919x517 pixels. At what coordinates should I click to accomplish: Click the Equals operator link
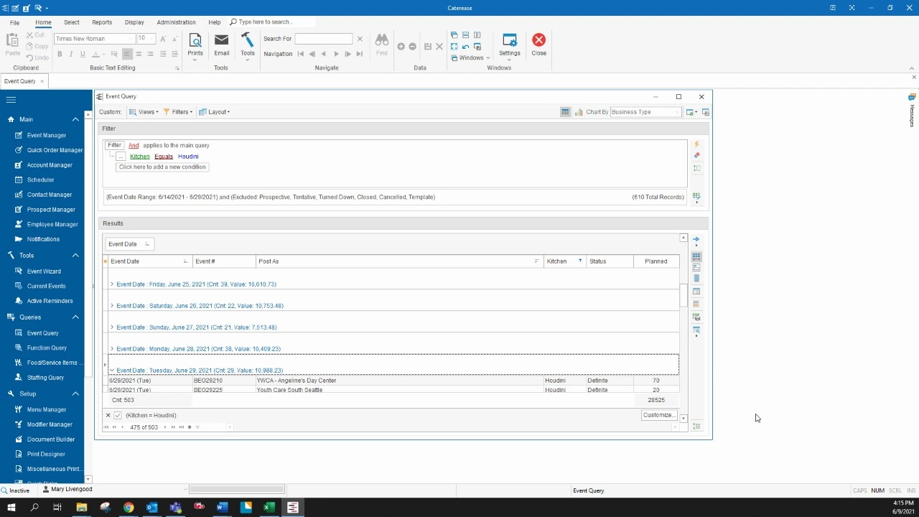click(x=164, y=156)
